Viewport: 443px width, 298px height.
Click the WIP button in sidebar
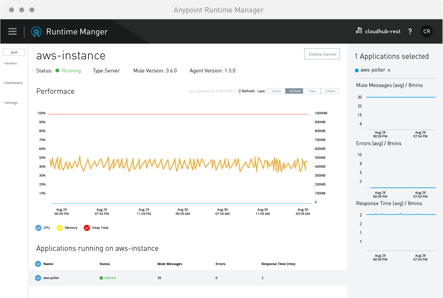[14, 53]
